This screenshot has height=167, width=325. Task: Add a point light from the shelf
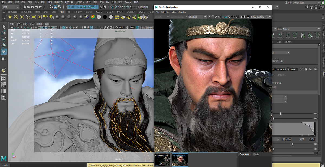[22, 17]
